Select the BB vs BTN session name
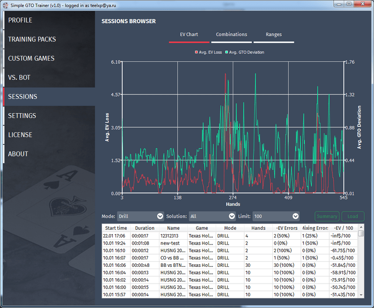The width and height of the screenshot is (374, 308). [x=173, y=265]
